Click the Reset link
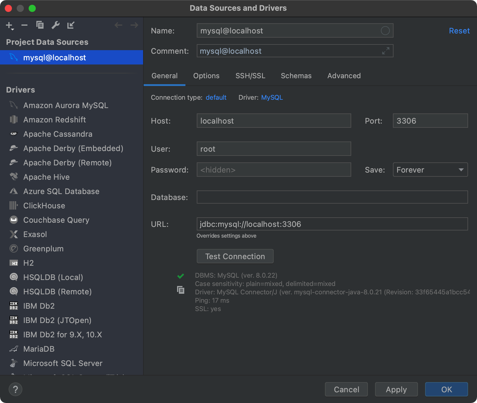This screenshot has width=477, height=403. click(459, 31)
